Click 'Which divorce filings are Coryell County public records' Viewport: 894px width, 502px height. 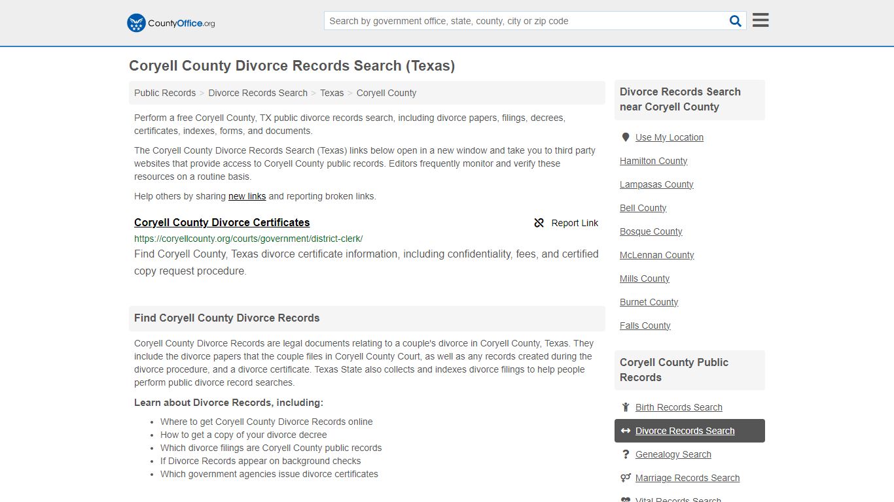pos(271,448)
